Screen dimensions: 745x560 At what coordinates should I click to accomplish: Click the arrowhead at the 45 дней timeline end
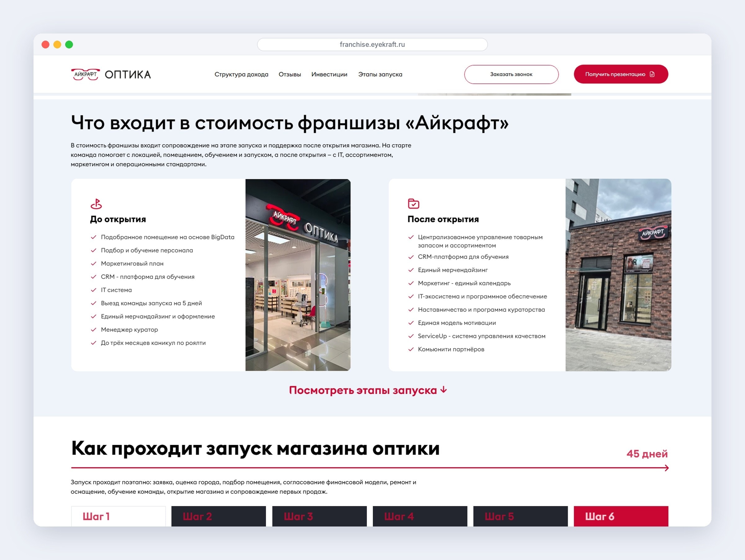[x=666, y=468]
